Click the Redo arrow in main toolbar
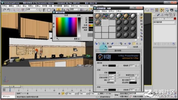Image resolution: width=178 pixels, height=100 pixels. pyautogui.click(x=9, y=10)
